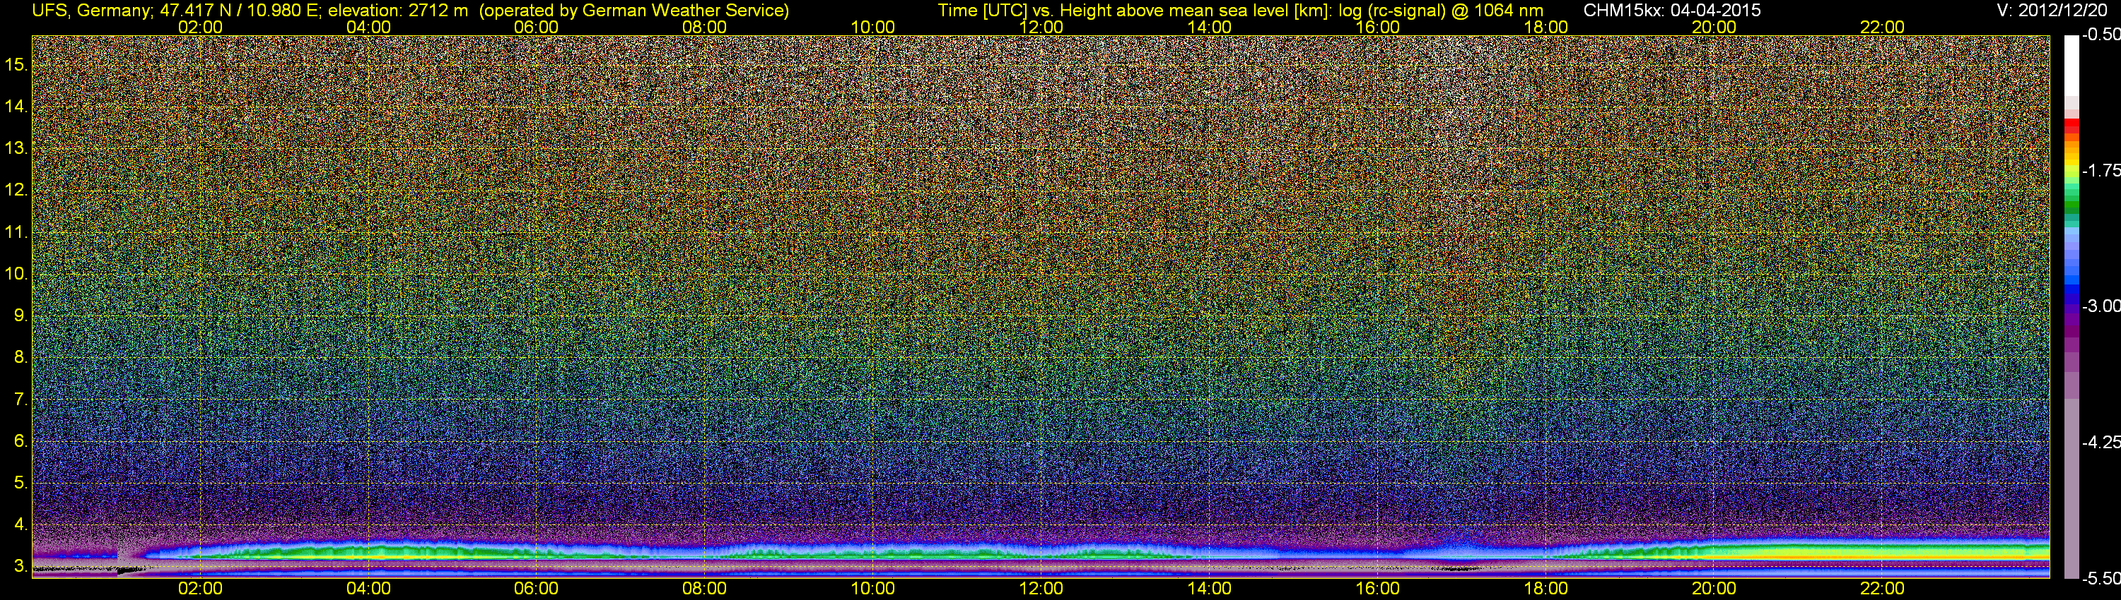This screenshot has width=2121, height=600.
Task: Click the 04:00 label on the top time axis
Action: point(368,27)
